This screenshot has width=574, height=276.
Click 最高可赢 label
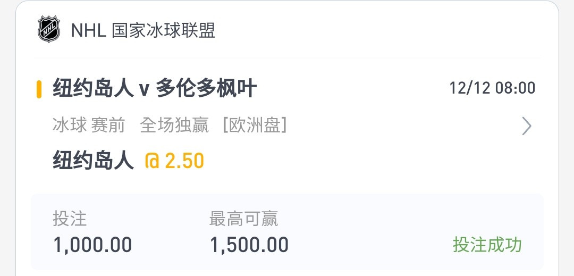(243, 219)
